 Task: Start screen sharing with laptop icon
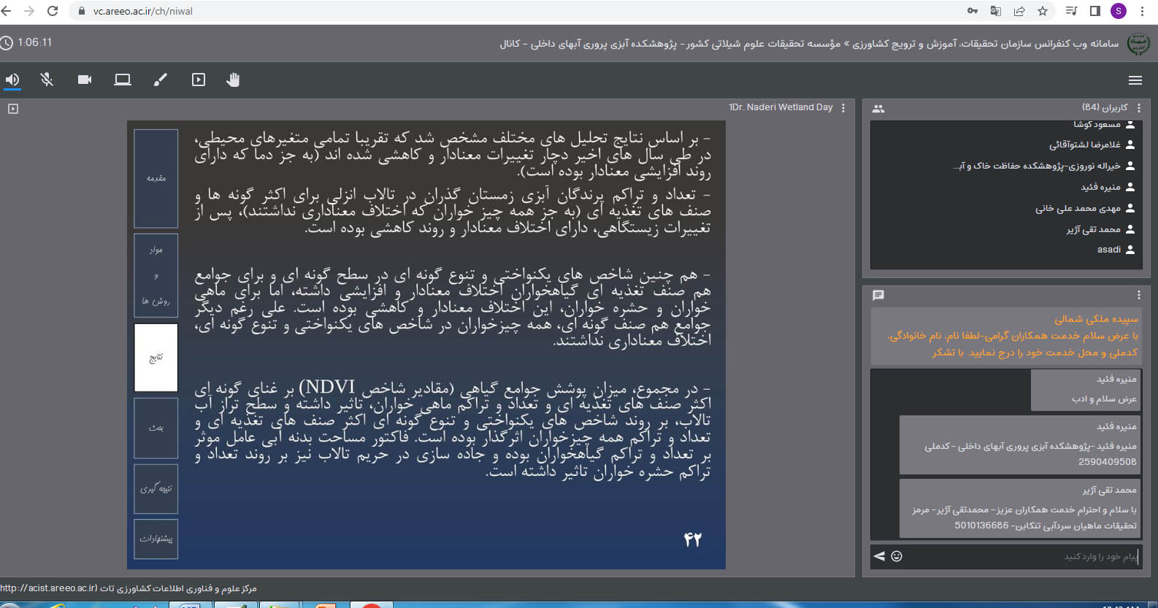pos(123,80)
